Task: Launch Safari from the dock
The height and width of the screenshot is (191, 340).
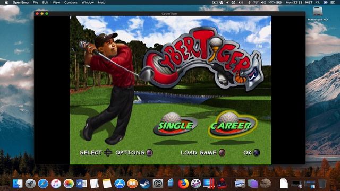Action: [43, 184]
